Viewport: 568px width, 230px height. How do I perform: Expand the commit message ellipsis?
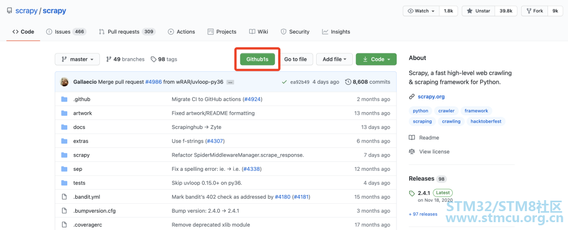[x=230, y=82]
